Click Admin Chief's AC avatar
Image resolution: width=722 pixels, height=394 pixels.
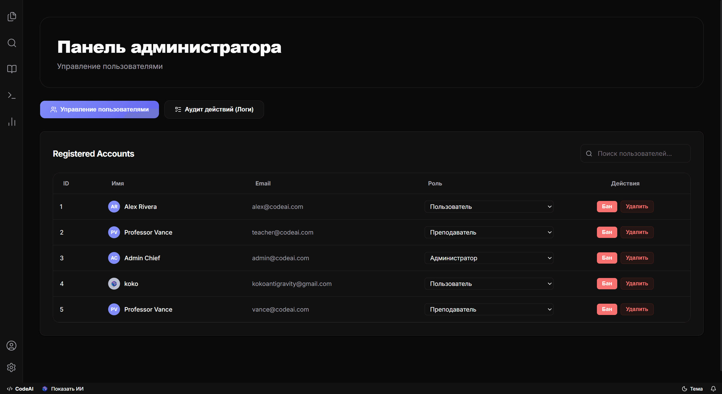pos(114,258)
